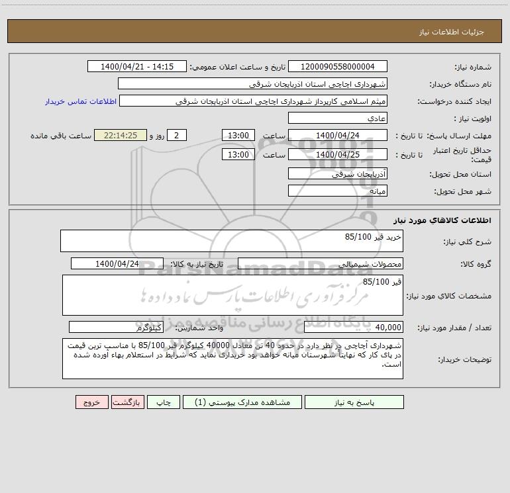510x493 pixels.
Task: Click label 'گروه کالا:'
Action: [476, 264]
